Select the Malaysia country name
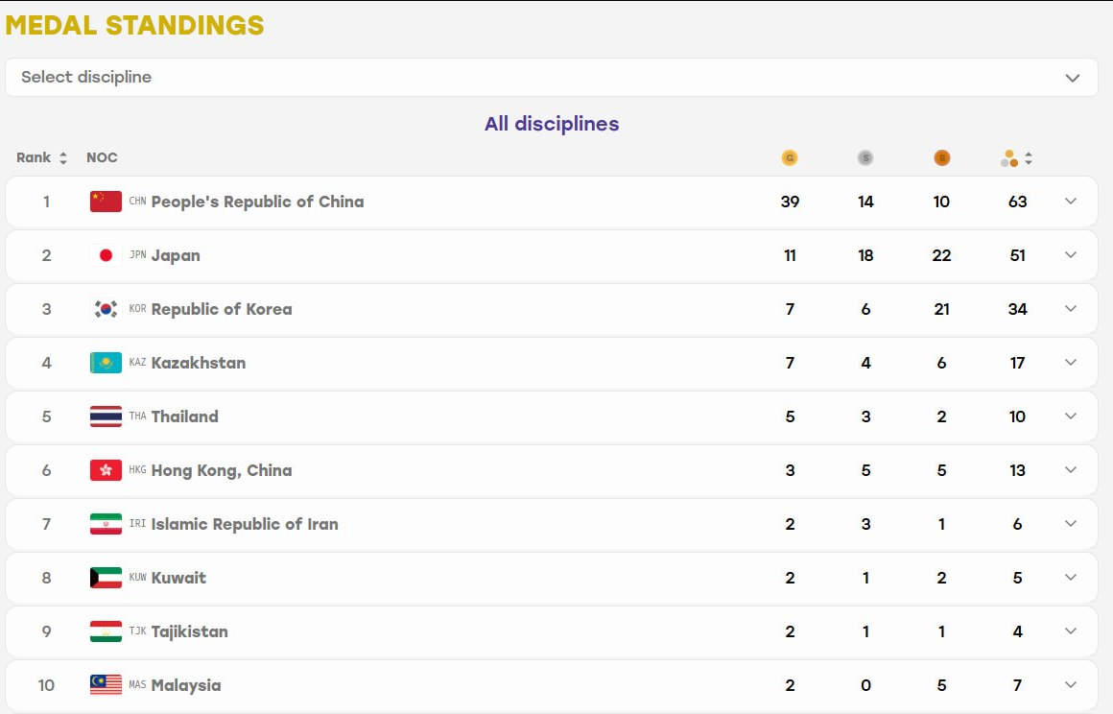 coord(186,685)
